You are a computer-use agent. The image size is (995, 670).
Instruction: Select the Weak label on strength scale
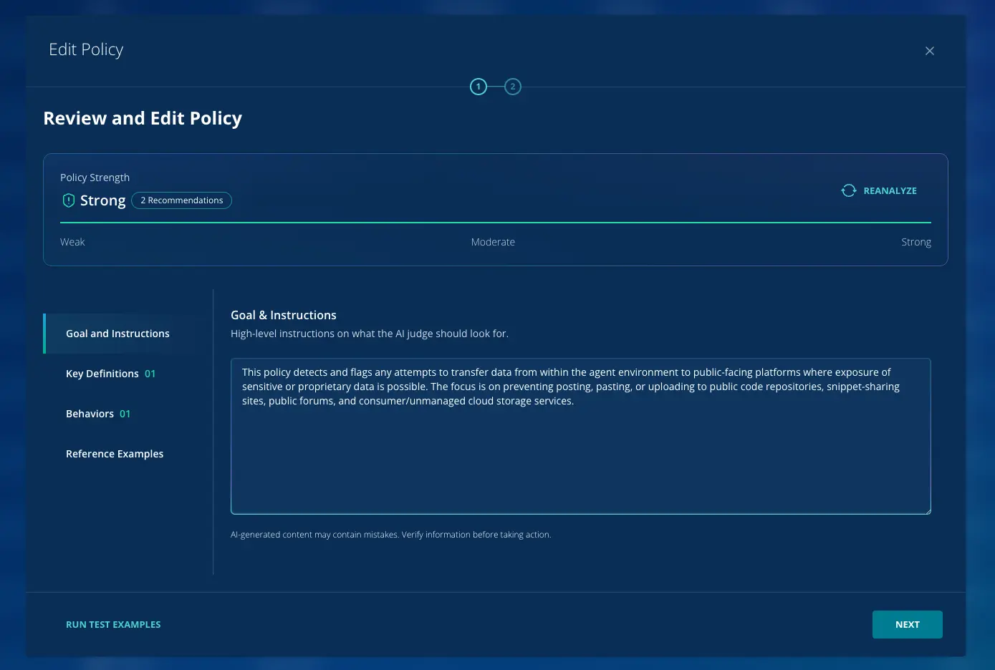[72, 242]
